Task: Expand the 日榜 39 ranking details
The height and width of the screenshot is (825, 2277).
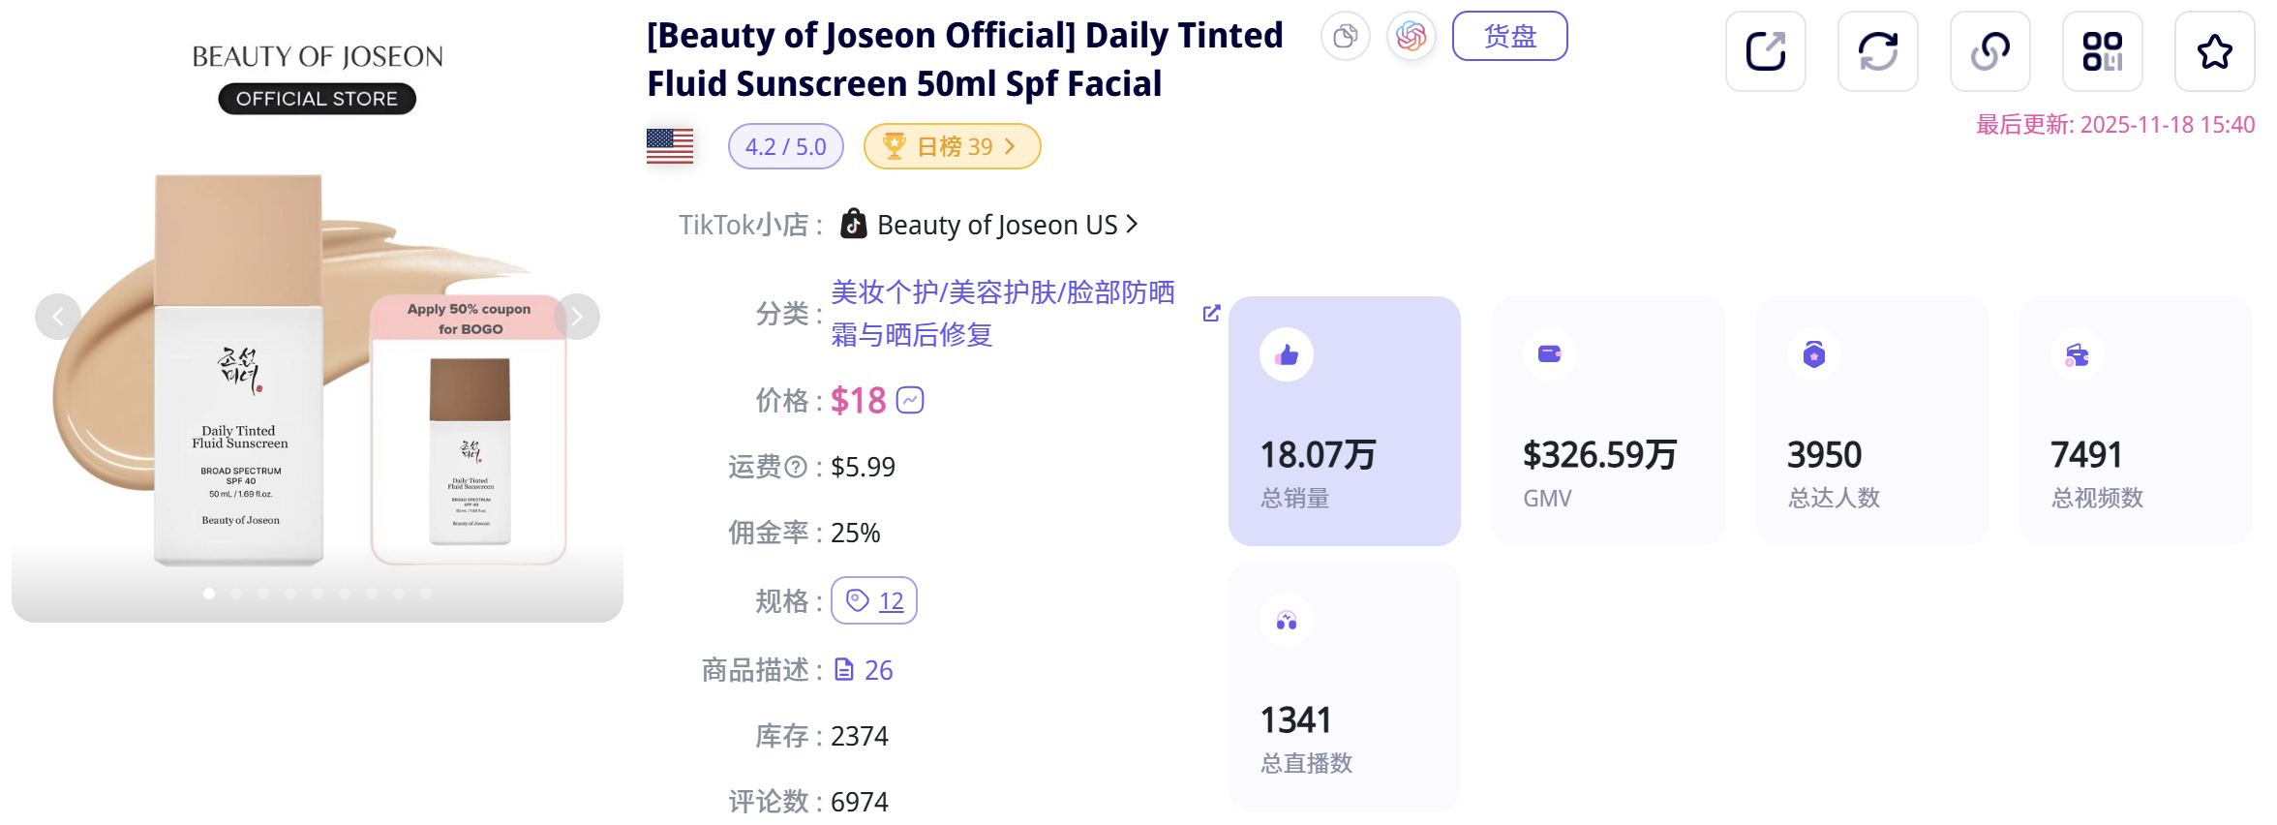Action: click(952, 145)
